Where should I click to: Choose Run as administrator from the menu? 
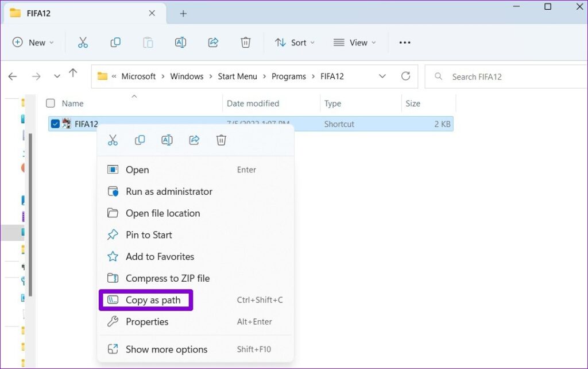(169, 191)
